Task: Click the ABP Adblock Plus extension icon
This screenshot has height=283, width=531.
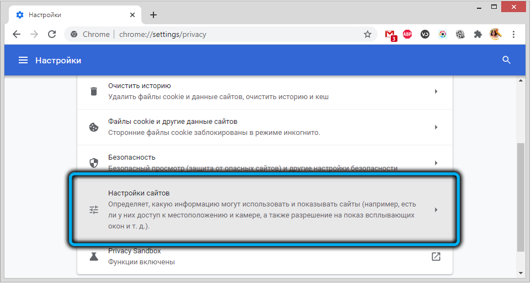Action: pyautogui.click(x=407, y=34)
